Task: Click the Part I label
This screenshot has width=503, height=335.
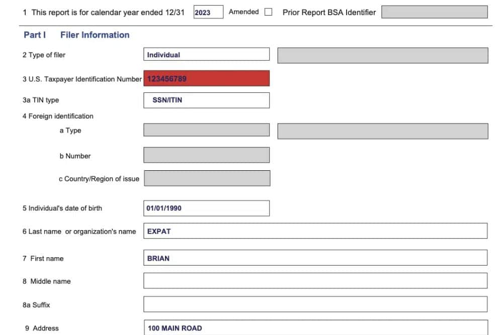Action: [x=35, y=35]
